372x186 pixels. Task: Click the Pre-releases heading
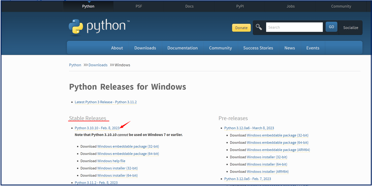click(x=233, y=118)
